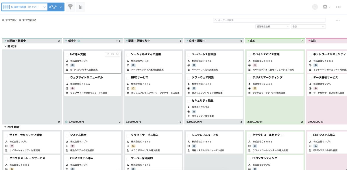This screenshot has height=170, width=347.
Task: Open app settings gear icon
Action: [325, 7]
